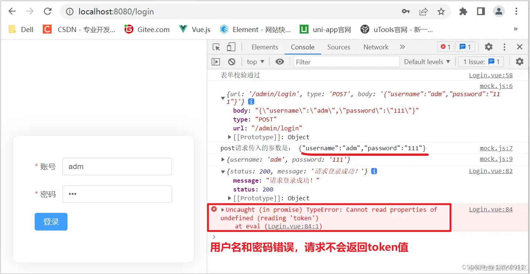Open the Login.vue:84 source link
This screenshot has height=274, width=530.
click(491, 209)
